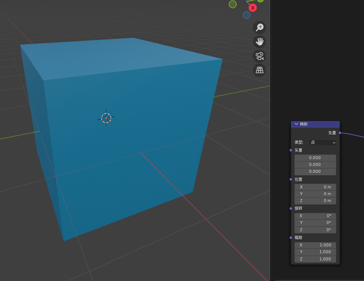Image resolution: width=364 pixels, height=281 pixels.
Task: Click the 旋转 Z field showing 0°
Action: (315, 230)
